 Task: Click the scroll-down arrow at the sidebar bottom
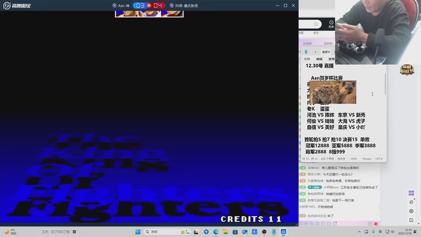click(x=418, y=223)
